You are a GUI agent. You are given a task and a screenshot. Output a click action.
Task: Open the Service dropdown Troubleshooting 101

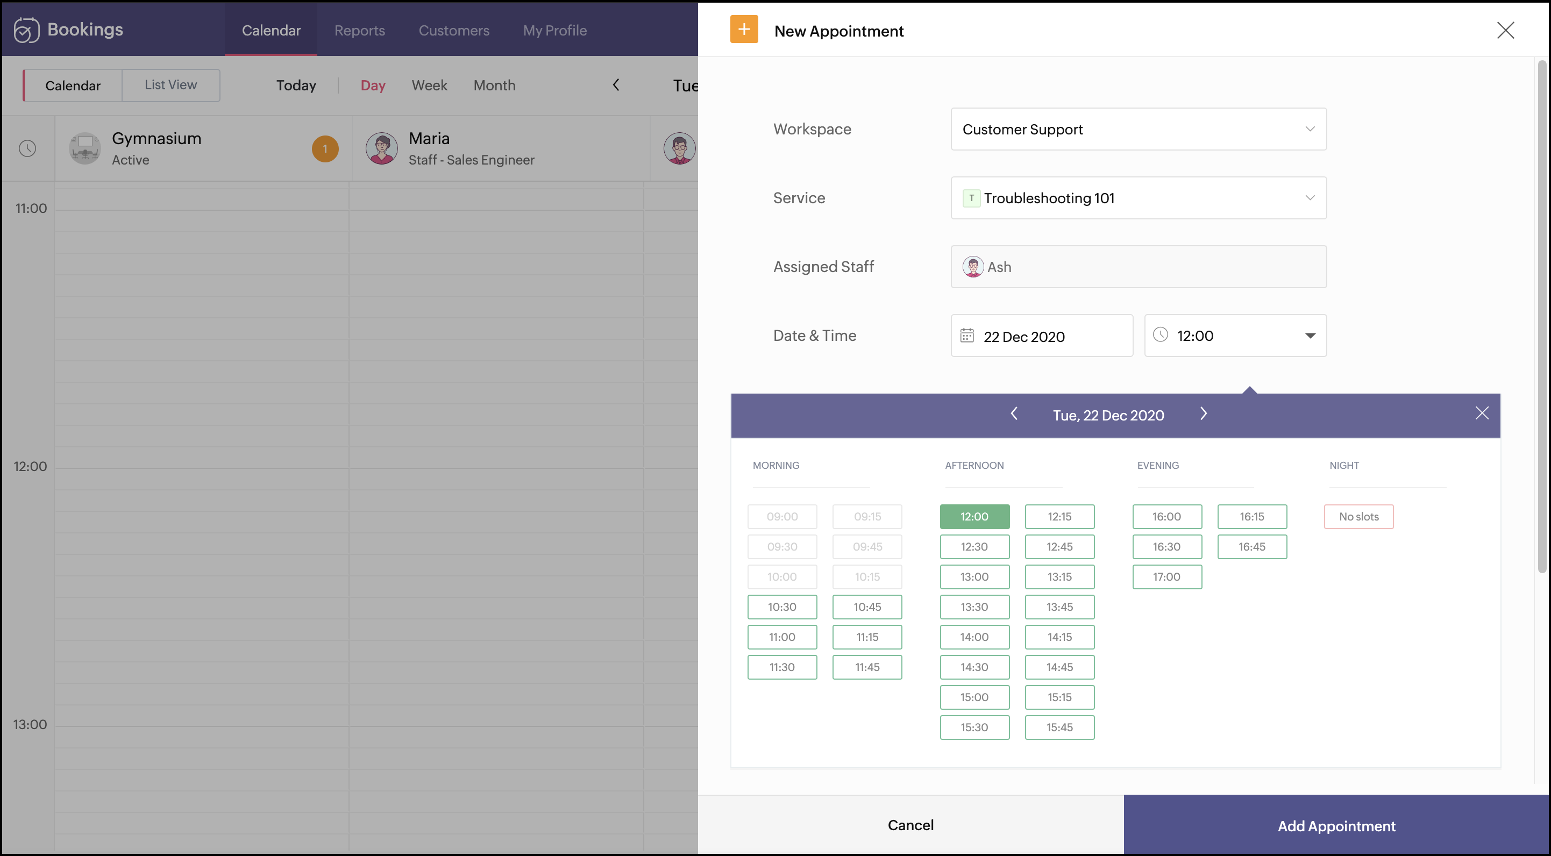pos(1138,198)
